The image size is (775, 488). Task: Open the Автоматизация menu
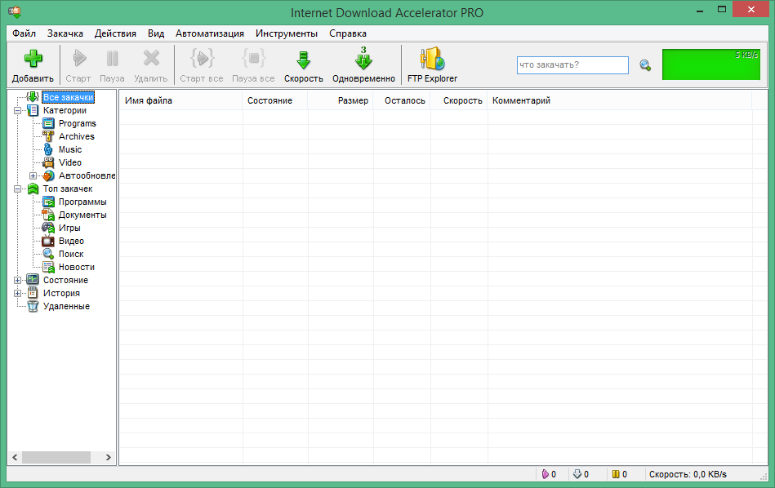210,33
